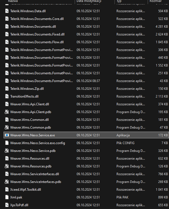Select the Weaver.Wms.Api.Client.pdb file name
Viewport: 169px width, 209px height.
(x=31, y=112)
